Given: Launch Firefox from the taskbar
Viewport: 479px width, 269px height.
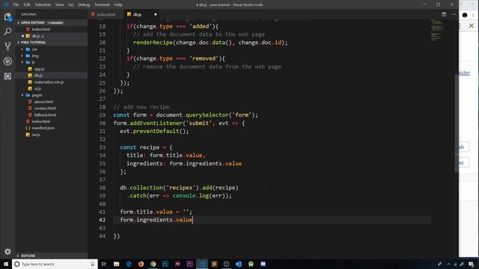Looking at the screenshot, I should (x=141, y=264).
